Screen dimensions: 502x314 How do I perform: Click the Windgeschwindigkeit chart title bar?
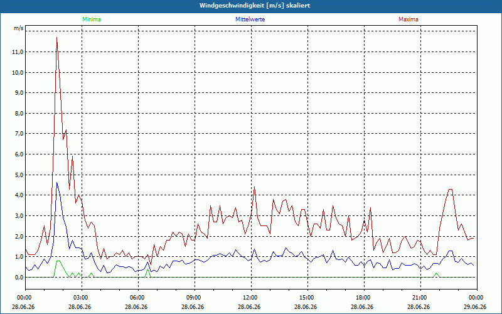pos(251,6)
